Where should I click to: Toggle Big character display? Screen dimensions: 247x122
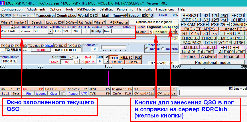[67, 62]
